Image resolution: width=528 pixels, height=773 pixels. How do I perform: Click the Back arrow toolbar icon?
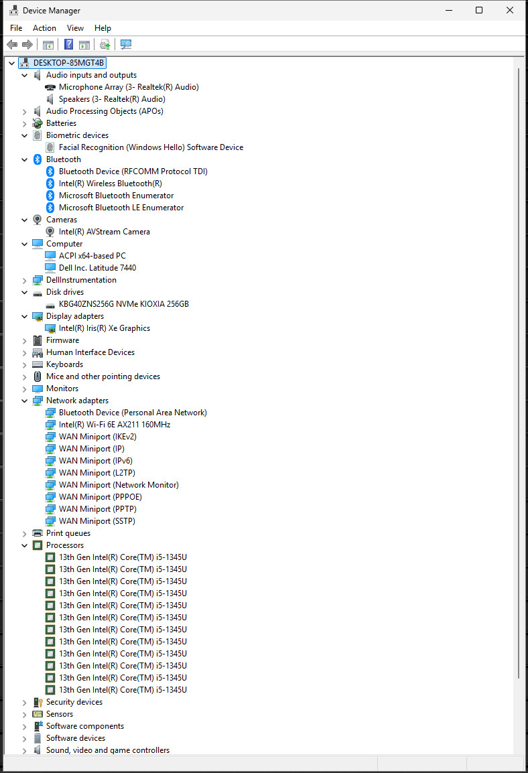[x=12, y=45]
